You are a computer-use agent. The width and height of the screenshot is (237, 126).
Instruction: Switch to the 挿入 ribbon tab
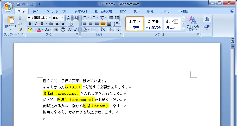click(36, 11)
